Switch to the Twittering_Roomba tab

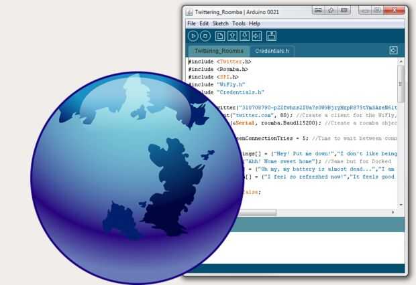pyautogui.click(x=219, y=51)
